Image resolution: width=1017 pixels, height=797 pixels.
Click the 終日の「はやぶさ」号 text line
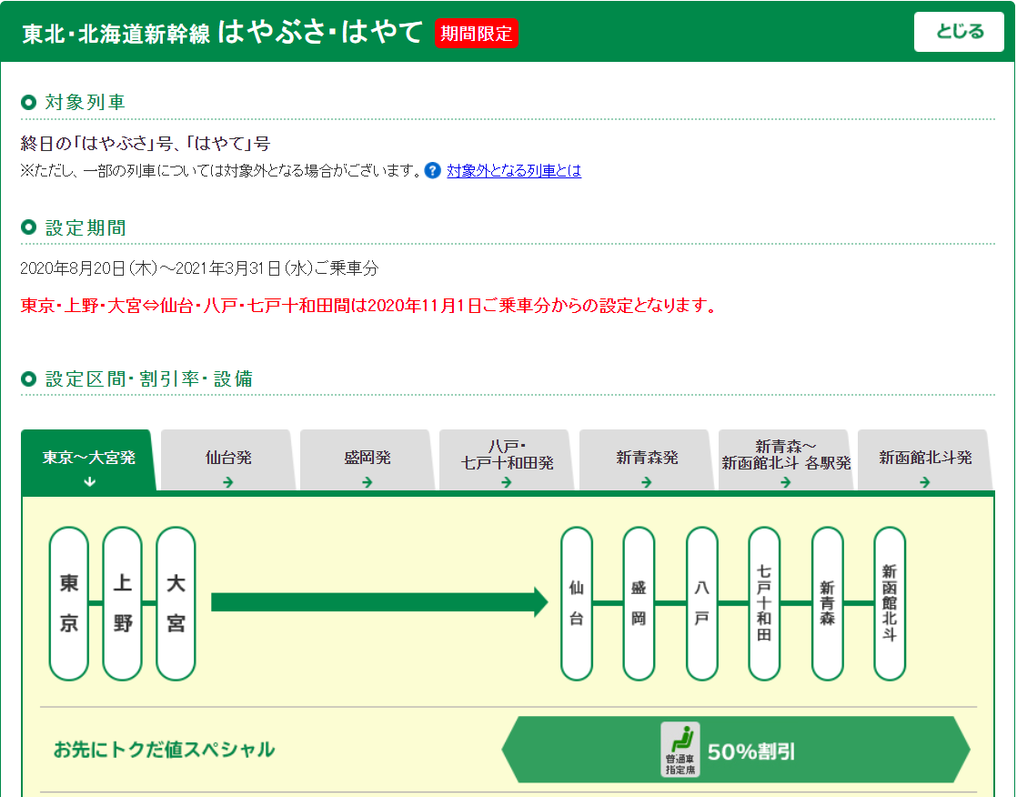tap(146, 144)
